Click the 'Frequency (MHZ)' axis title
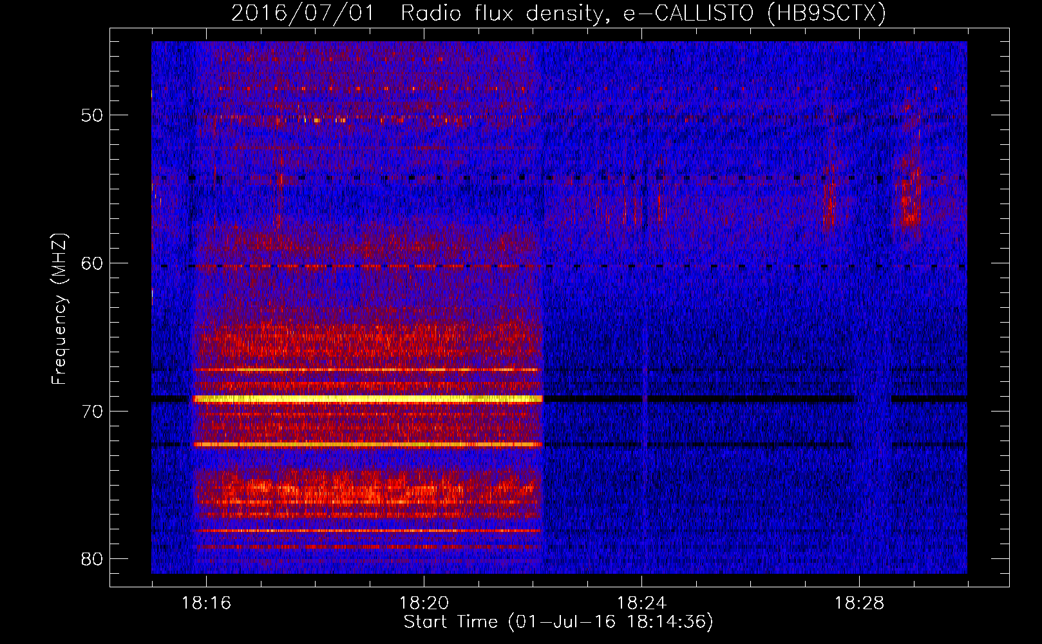This screenshot has width=1042, height=644. tap(59, 309)
